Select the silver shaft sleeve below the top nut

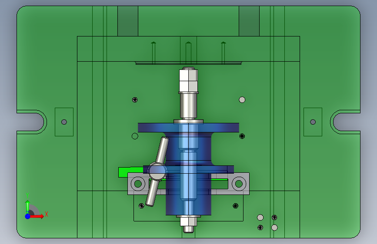coord(189,106)
